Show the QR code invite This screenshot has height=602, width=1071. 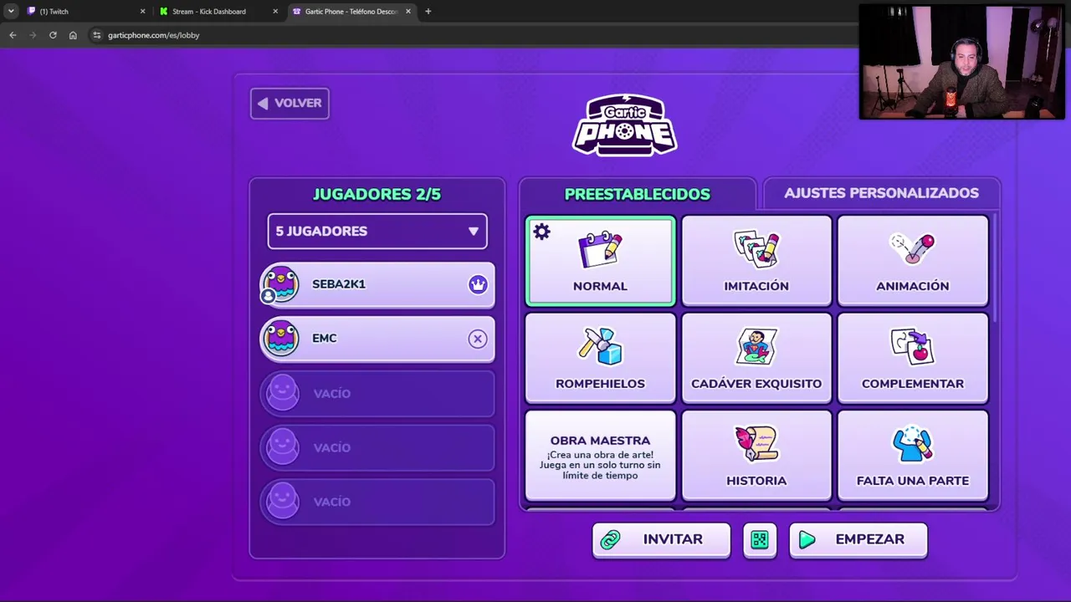point(760,540)
